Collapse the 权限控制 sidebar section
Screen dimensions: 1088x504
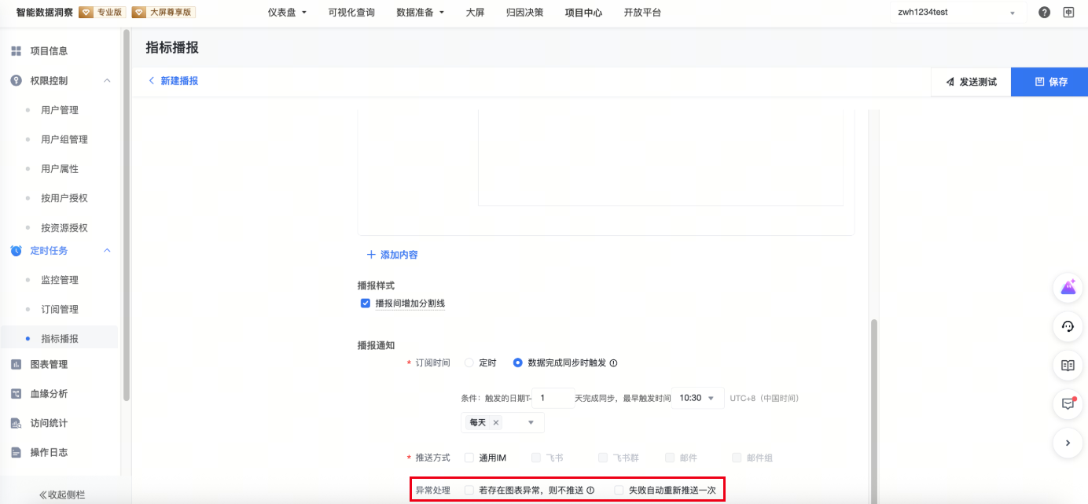pyautogui.click(x=108, y=80)
